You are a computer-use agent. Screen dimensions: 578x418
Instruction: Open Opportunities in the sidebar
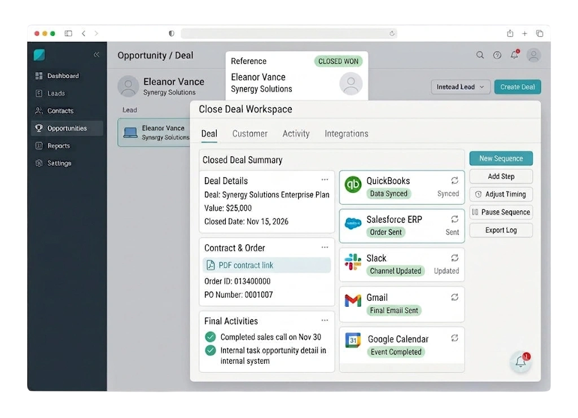point(67,128)
